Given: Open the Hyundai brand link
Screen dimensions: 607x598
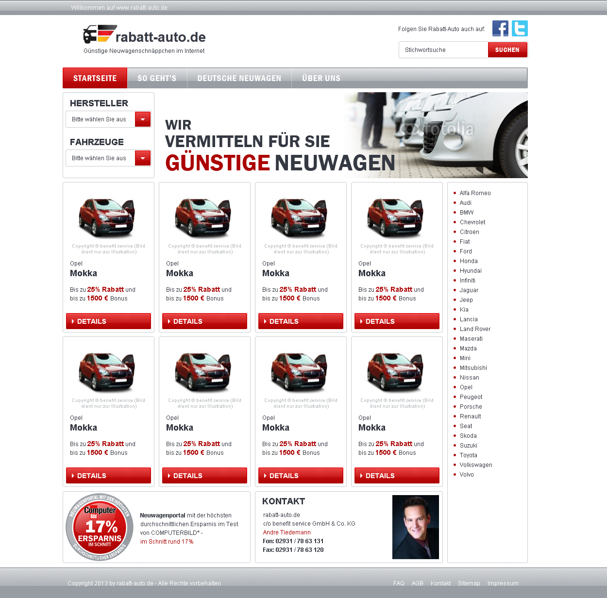Looking at the screenshot, I should (x=471, y=271).
